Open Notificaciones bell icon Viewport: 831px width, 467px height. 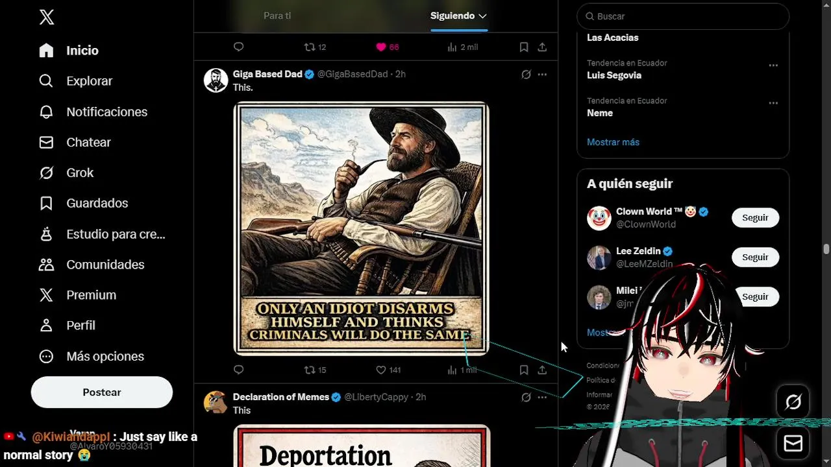(x=46, y=112)
